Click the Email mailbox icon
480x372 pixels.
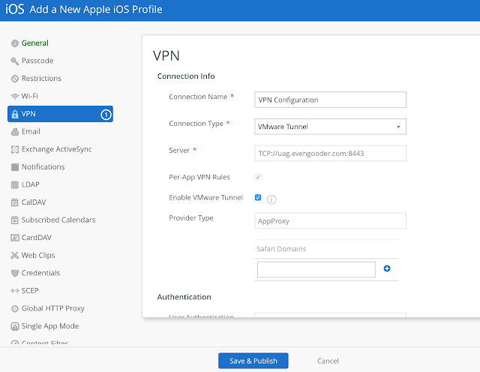(15, 132)
